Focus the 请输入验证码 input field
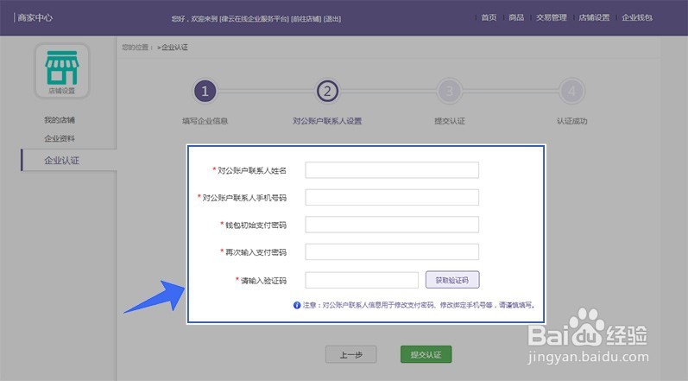 (362, 280)
